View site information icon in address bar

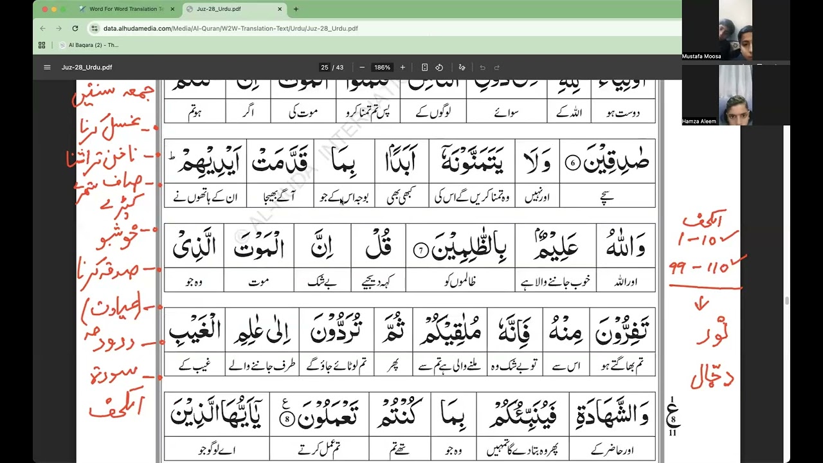pyautogui.click(x=95, y=28)
